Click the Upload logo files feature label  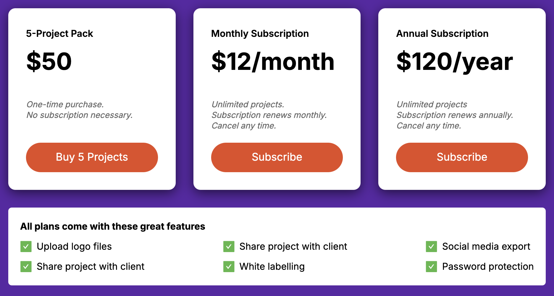(x=74, y=246)
